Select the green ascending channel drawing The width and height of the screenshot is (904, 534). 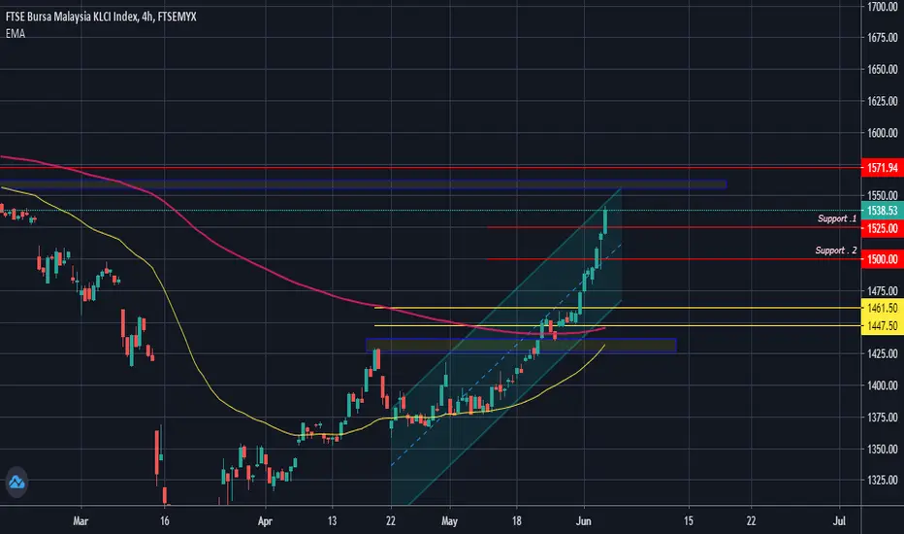tap(506, 347)
